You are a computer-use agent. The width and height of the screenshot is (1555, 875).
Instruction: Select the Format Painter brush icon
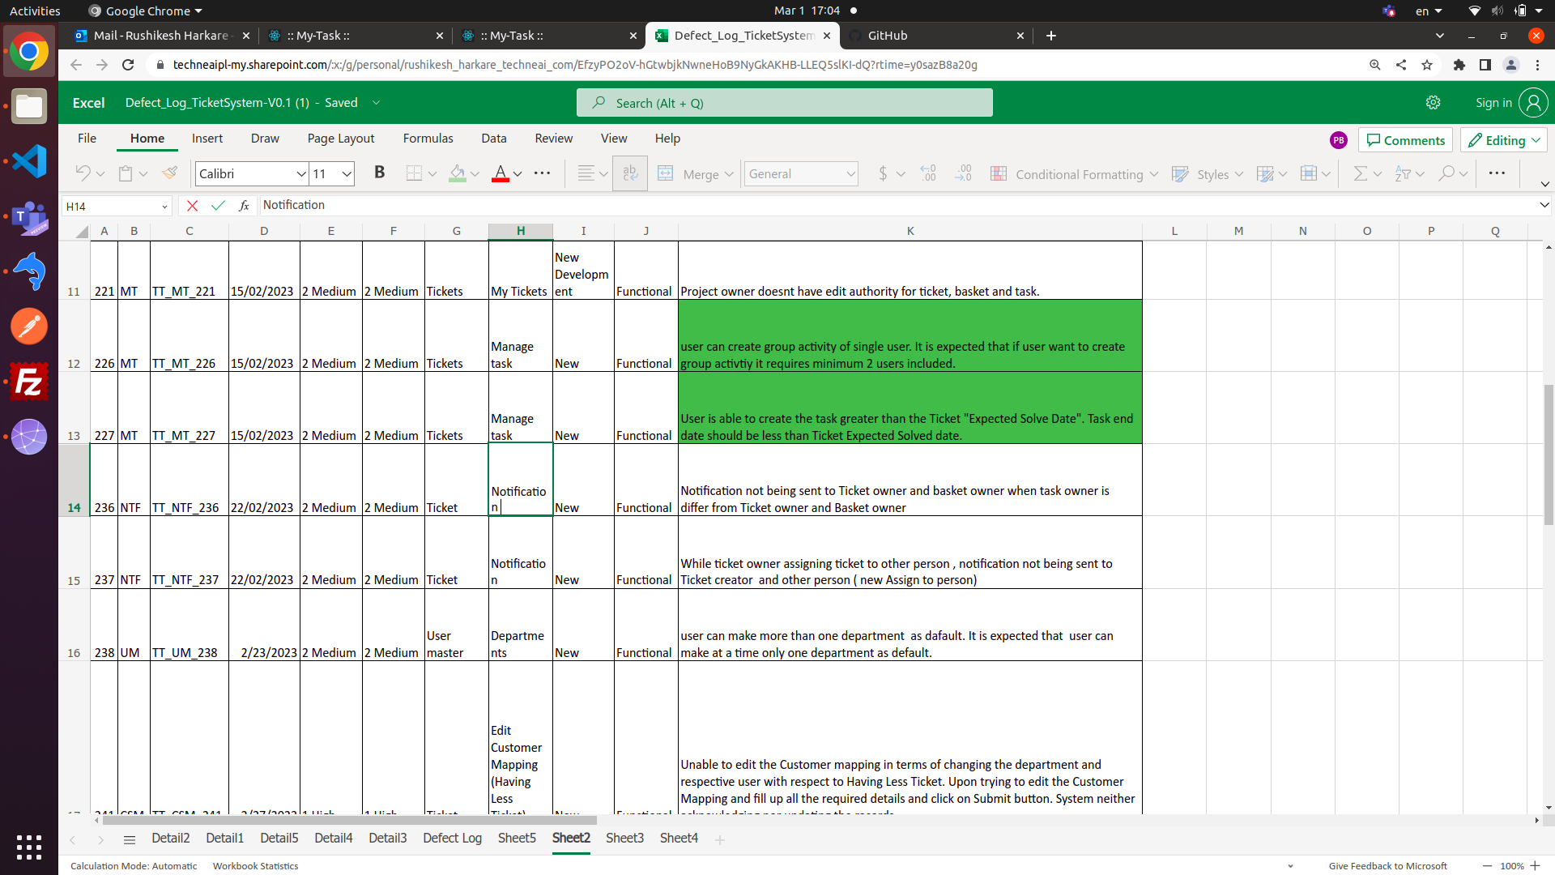point(170,173)
